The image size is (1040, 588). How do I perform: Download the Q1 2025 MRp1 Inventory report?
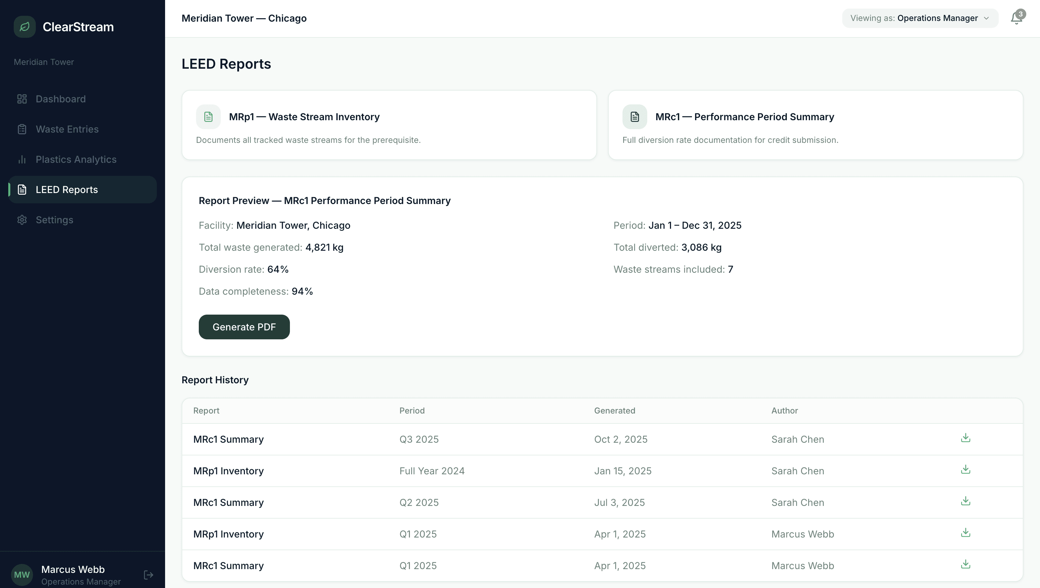pyautogui.click(x=966, y=533)
